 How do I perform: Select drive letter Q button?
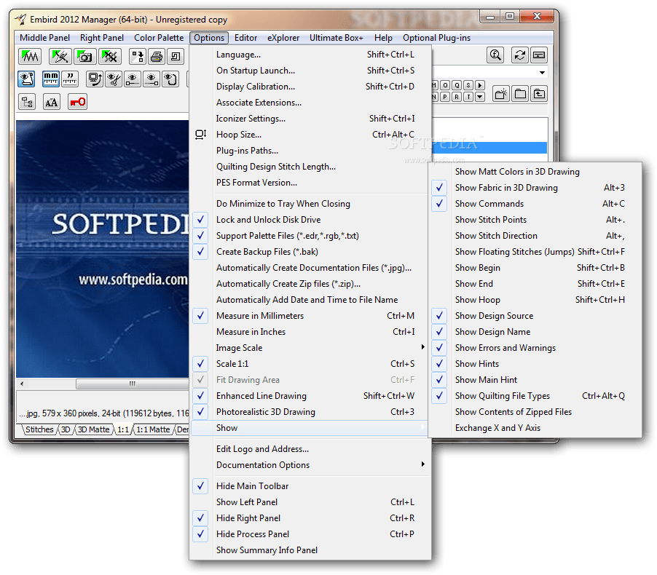pos(457,85)
